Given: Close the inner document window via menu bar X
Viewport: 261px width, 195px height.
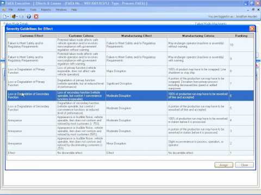Looking at the screenshot, I should 258,10.
